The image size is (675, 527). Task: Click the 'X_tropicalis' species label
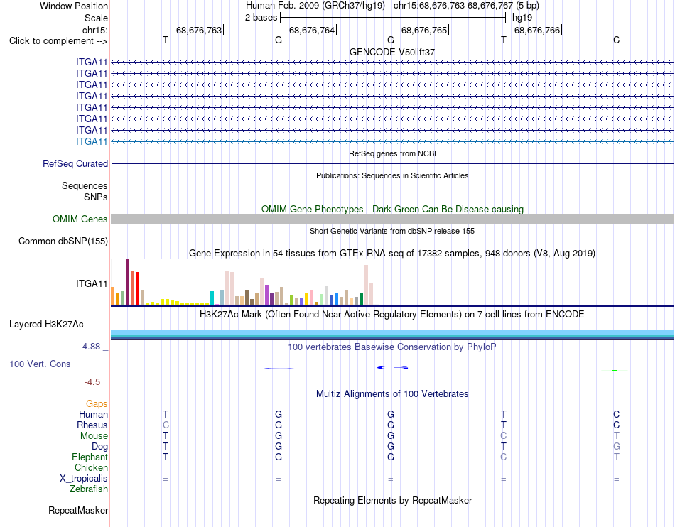84,479
